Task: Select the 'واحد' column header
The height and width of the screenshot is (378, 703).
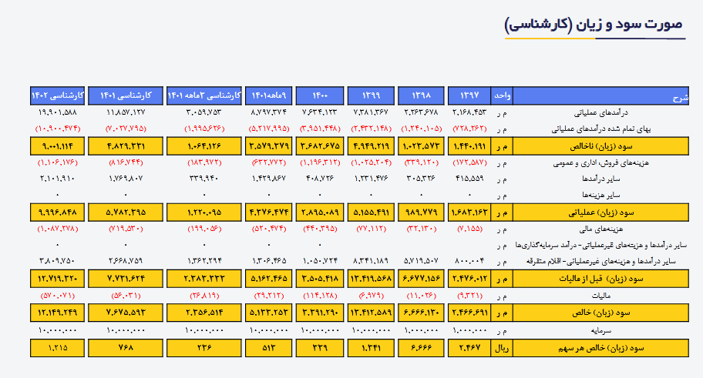Action: pos(502,95)
